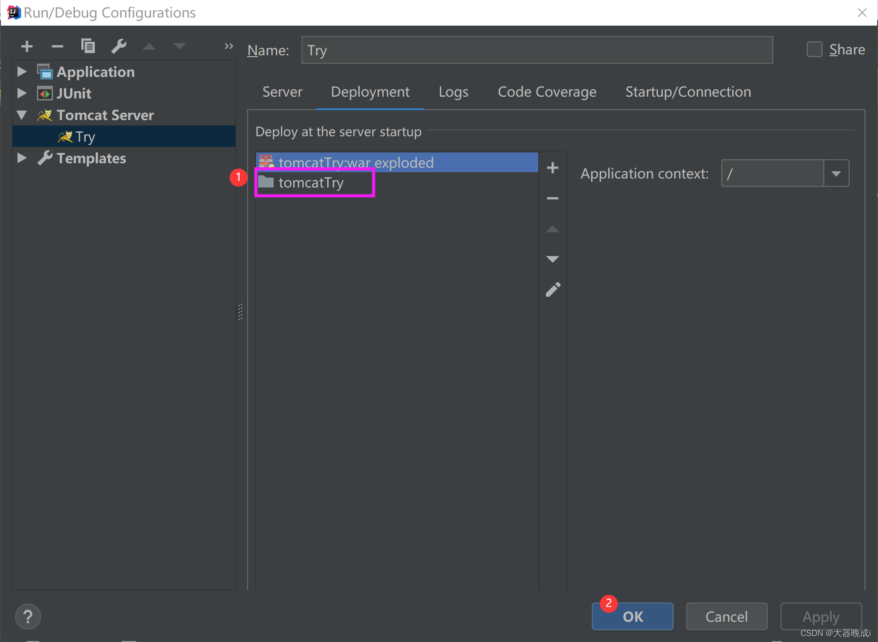Enable the Share checkbox
The image size is (878, 642).
(x=814, y=49)
